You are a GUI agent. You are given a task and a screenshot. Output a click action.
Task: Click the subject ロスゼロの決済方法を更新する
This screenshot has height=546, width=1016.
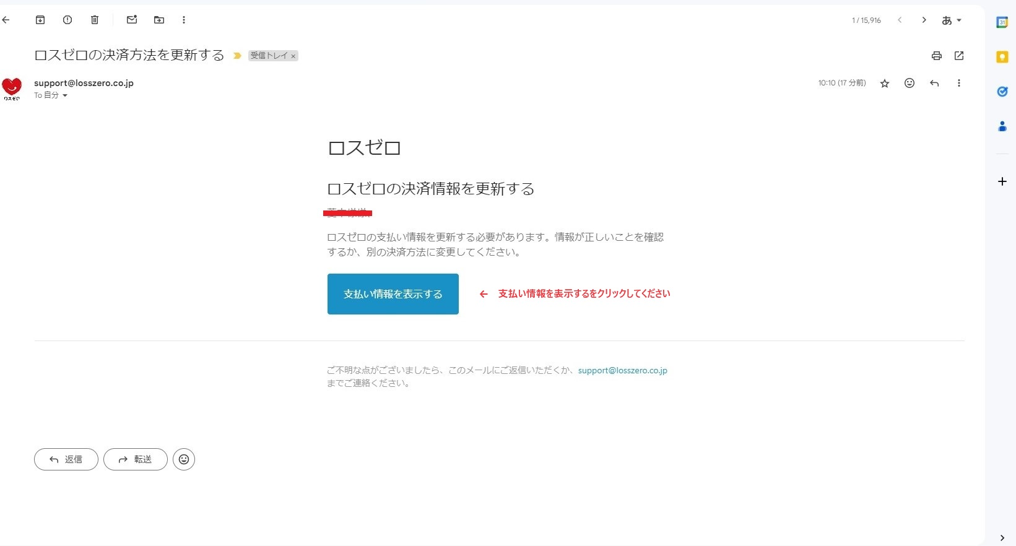129,55
